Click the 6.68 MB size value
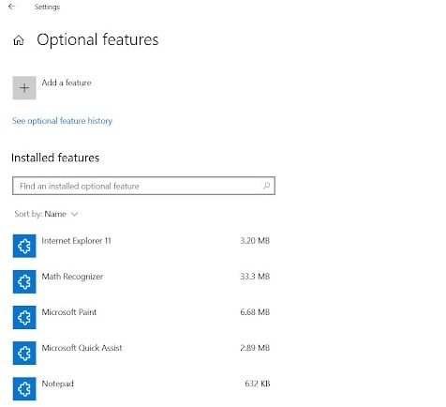This screenshot has width=446, height=407. [255, 312]
